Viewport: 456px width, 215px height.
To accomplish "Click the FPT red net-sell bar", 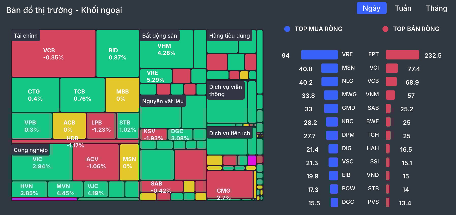I will [402, 55].
